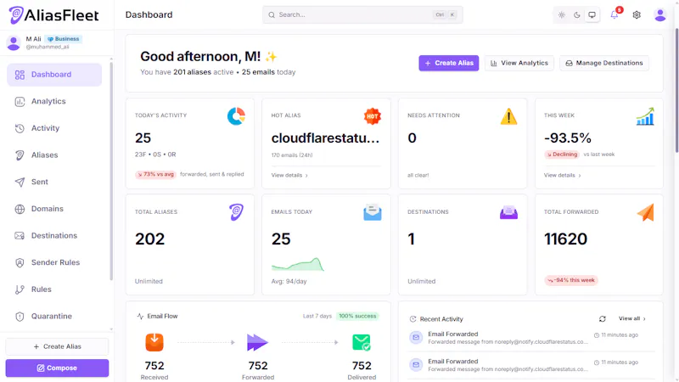Focus the Search input field
679x382 pixels.
pos(362,14)
